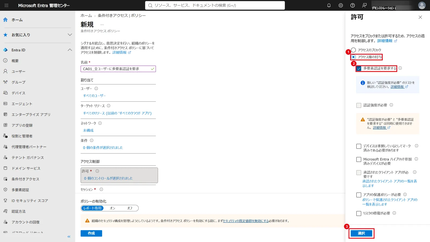
Task: Click info icon next to 認証強度が必要
Action: (391, 105)
